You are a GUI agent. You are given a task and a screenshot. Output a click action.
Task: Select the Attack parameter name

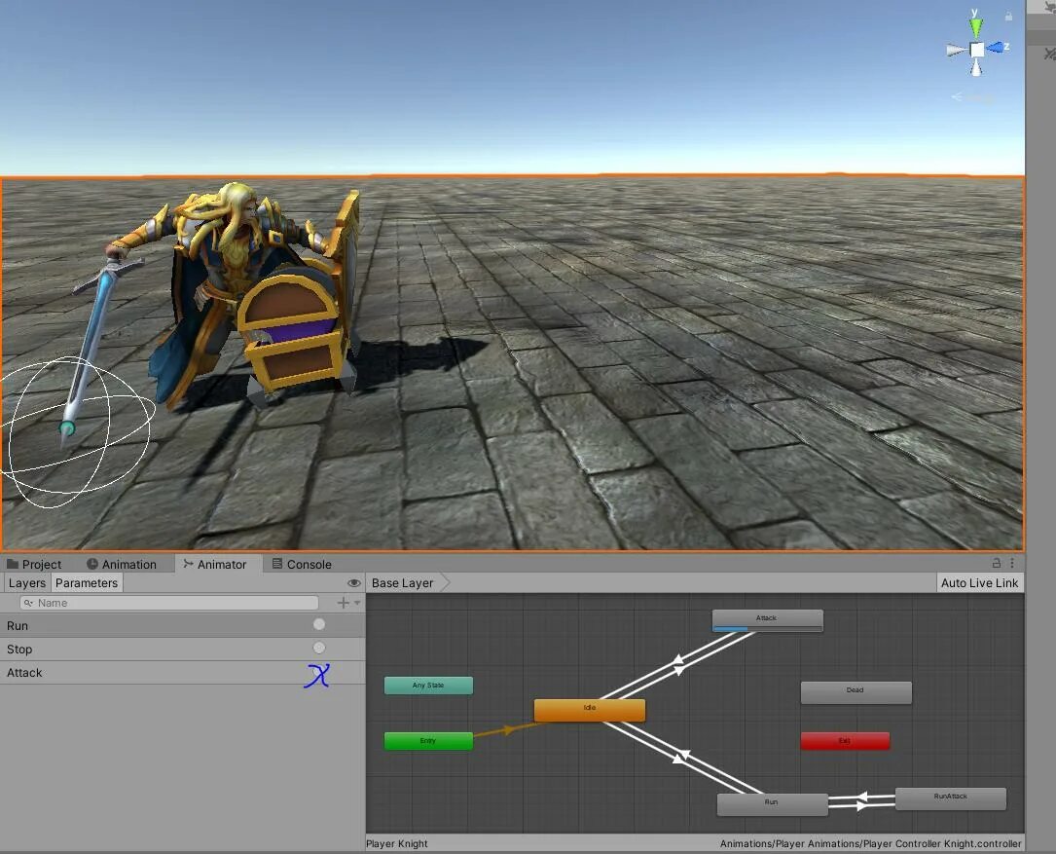(24, 673)
